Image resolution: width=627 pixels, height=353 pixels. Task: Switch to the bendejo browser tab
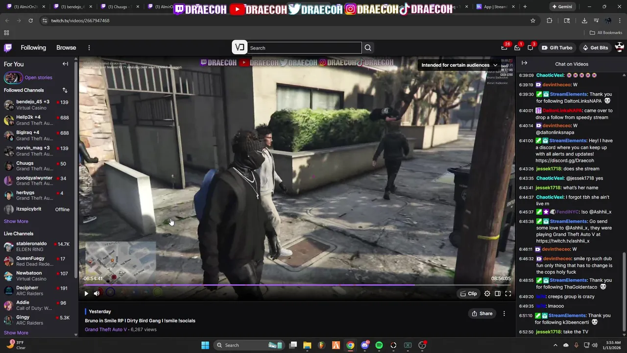[73, 7]
